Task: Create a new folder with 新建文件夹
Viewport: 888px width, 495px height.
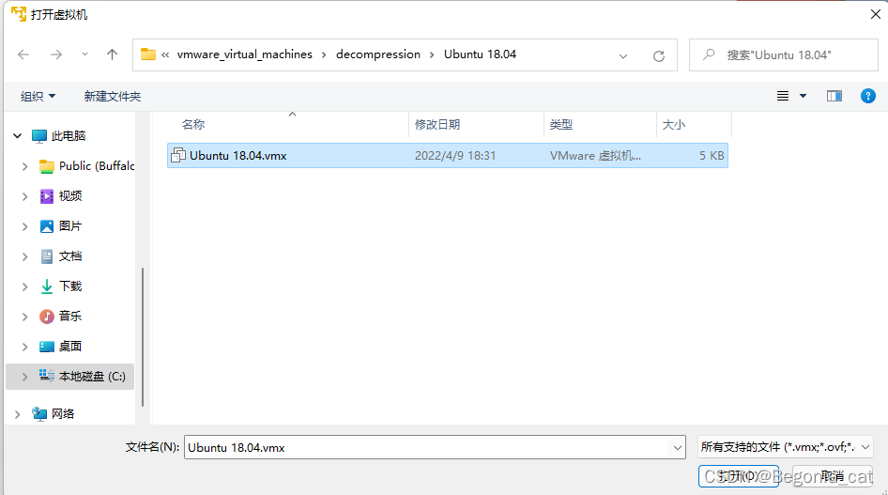Action: tap(112, 97)
